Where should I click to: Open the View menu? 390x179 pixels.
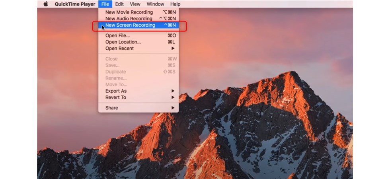(135, 4)
